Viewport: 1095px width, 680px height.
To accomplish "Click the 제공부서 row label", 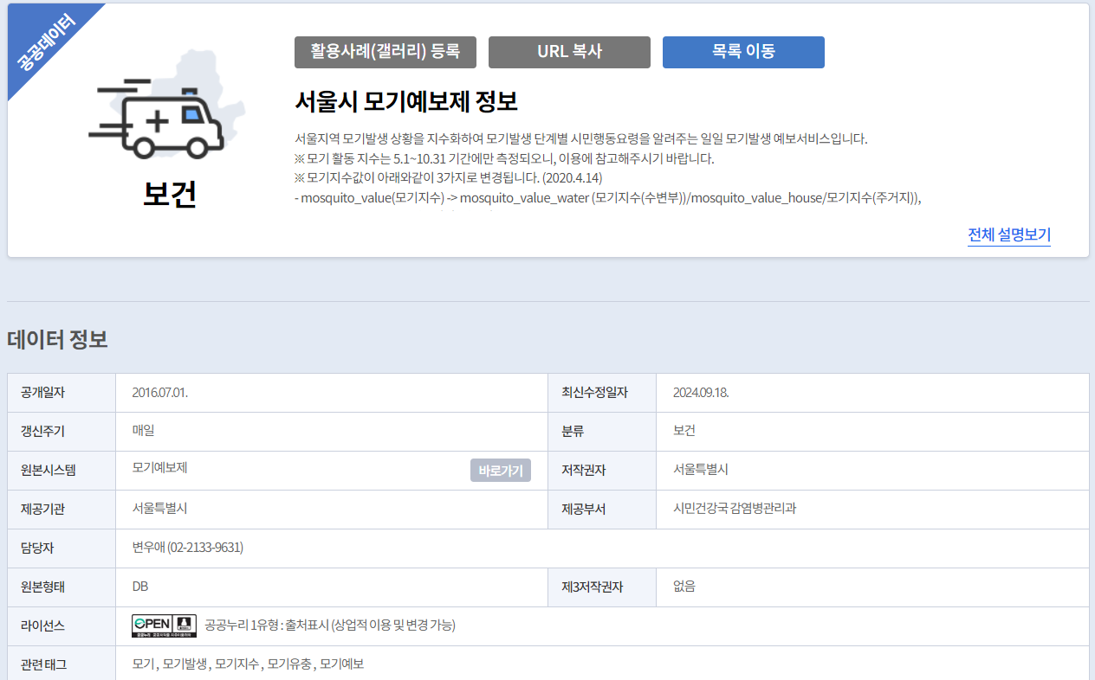I will (x=583, y=509).
